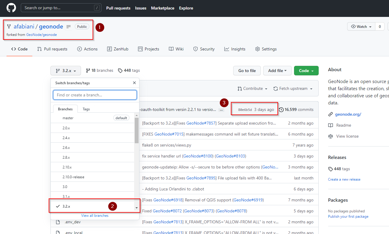Select the 2.10.0-release branch
This screenshot has height=234, width=389.
coord(93,177)
